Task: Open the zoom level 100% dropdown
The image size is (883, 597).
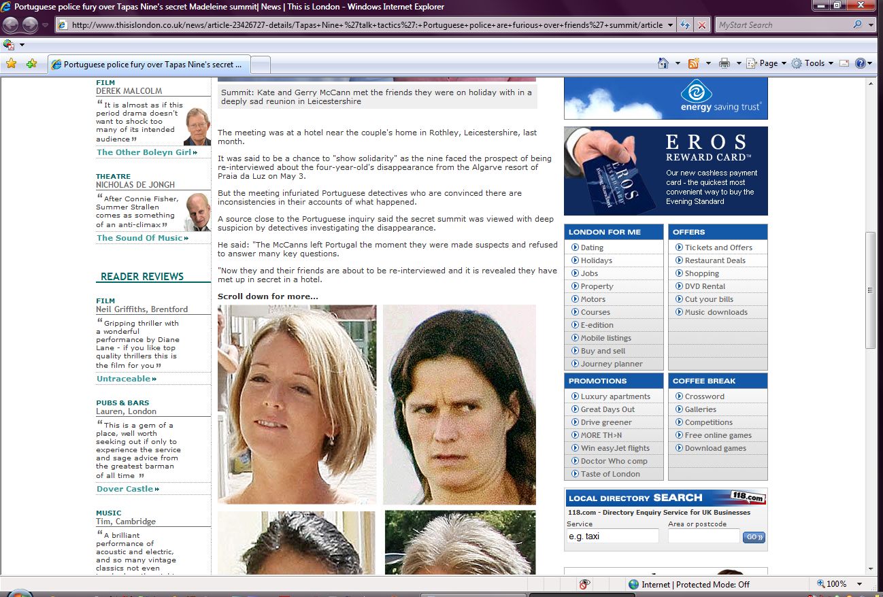Action: tap(860, 584)
